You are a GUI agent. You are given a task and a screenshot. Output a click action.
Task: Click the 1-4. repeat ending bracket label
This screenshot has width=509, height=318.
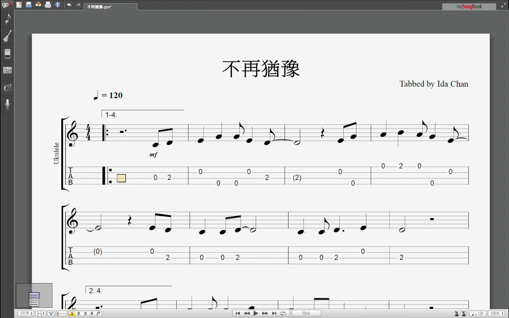pos(111,115)
